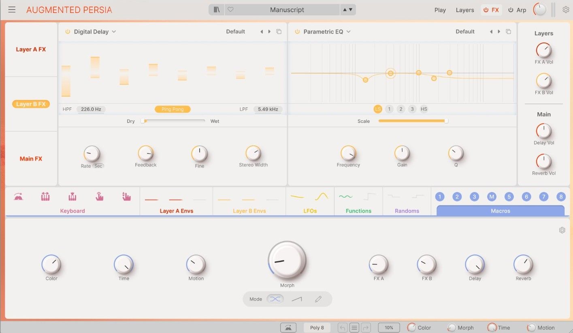Toggle the Ping Pong delay mode

173,109
